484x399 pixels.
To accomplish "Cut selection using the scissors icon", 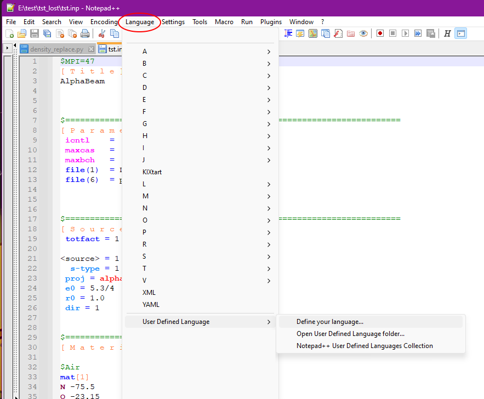I will pyautogui.click(x=101, y=33).
